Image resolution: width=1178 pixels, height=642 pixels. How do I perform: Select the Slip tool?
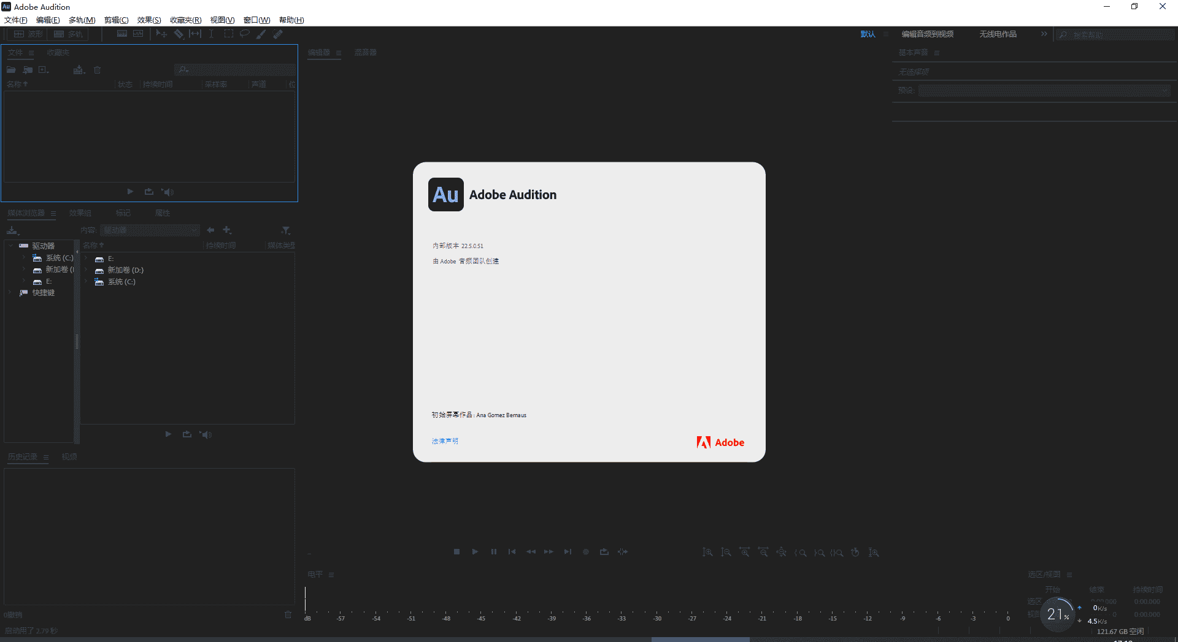[195, 34]
